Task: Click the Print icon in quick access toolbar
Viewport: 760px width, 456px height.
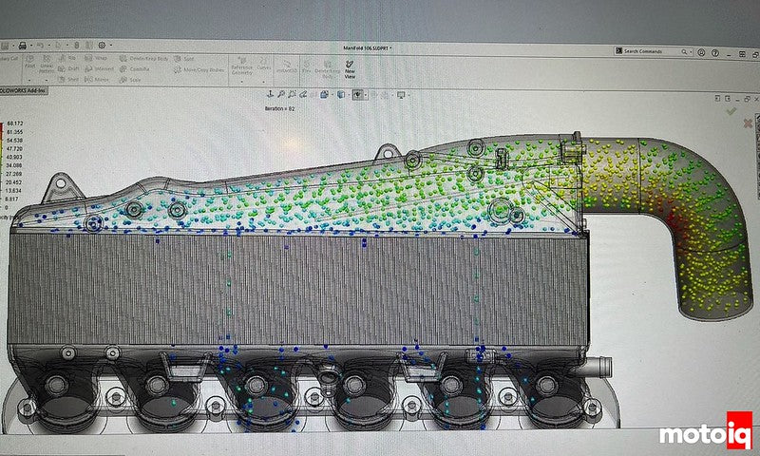Action: pyautogui.click(x=22, y=45)
